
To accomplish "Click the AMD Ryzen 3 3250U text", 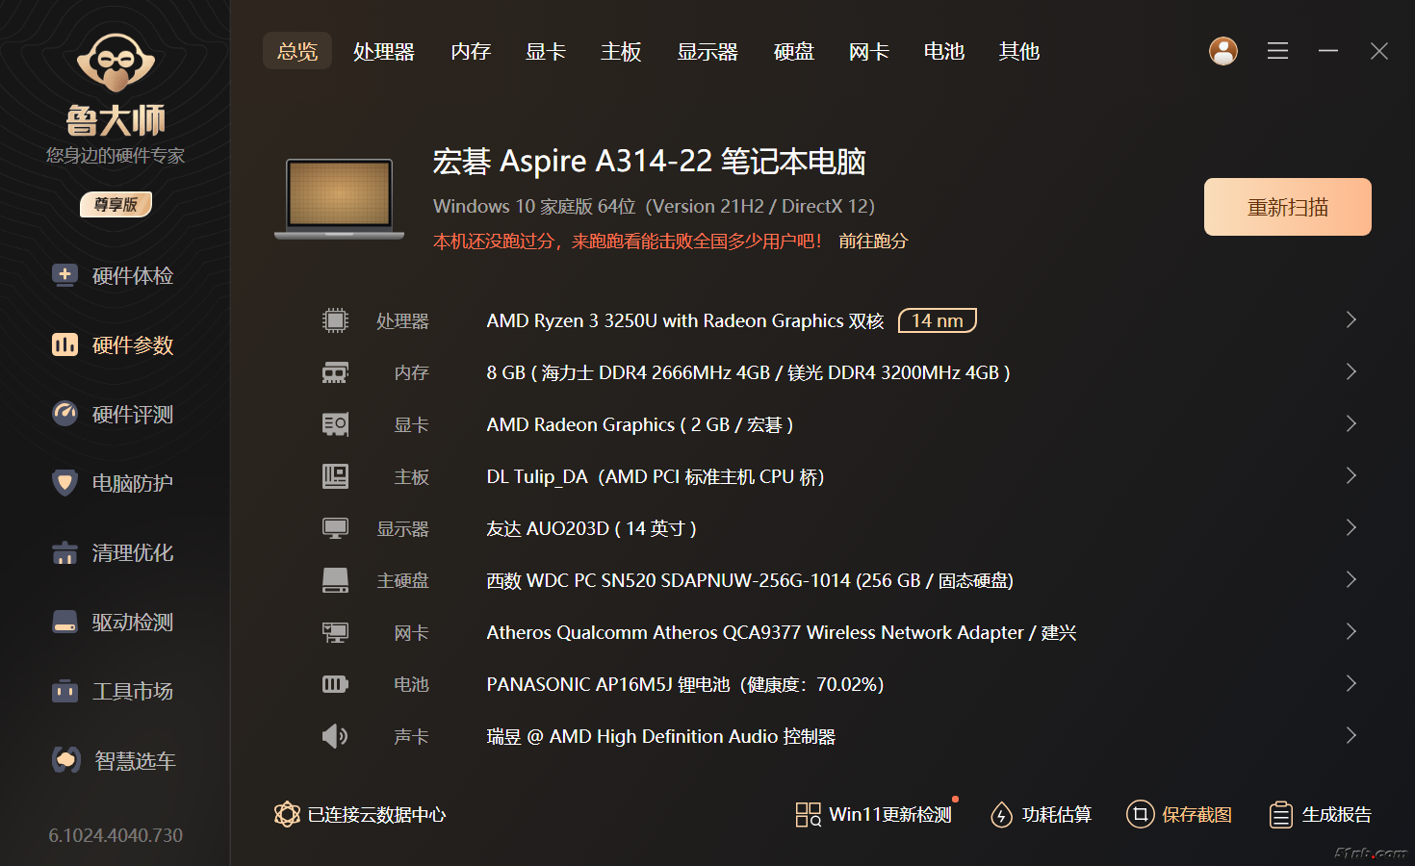I will point(685,320).
